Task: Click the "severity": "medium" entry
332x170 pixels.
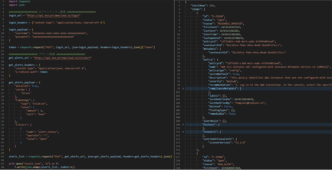Action: [223, 81]
